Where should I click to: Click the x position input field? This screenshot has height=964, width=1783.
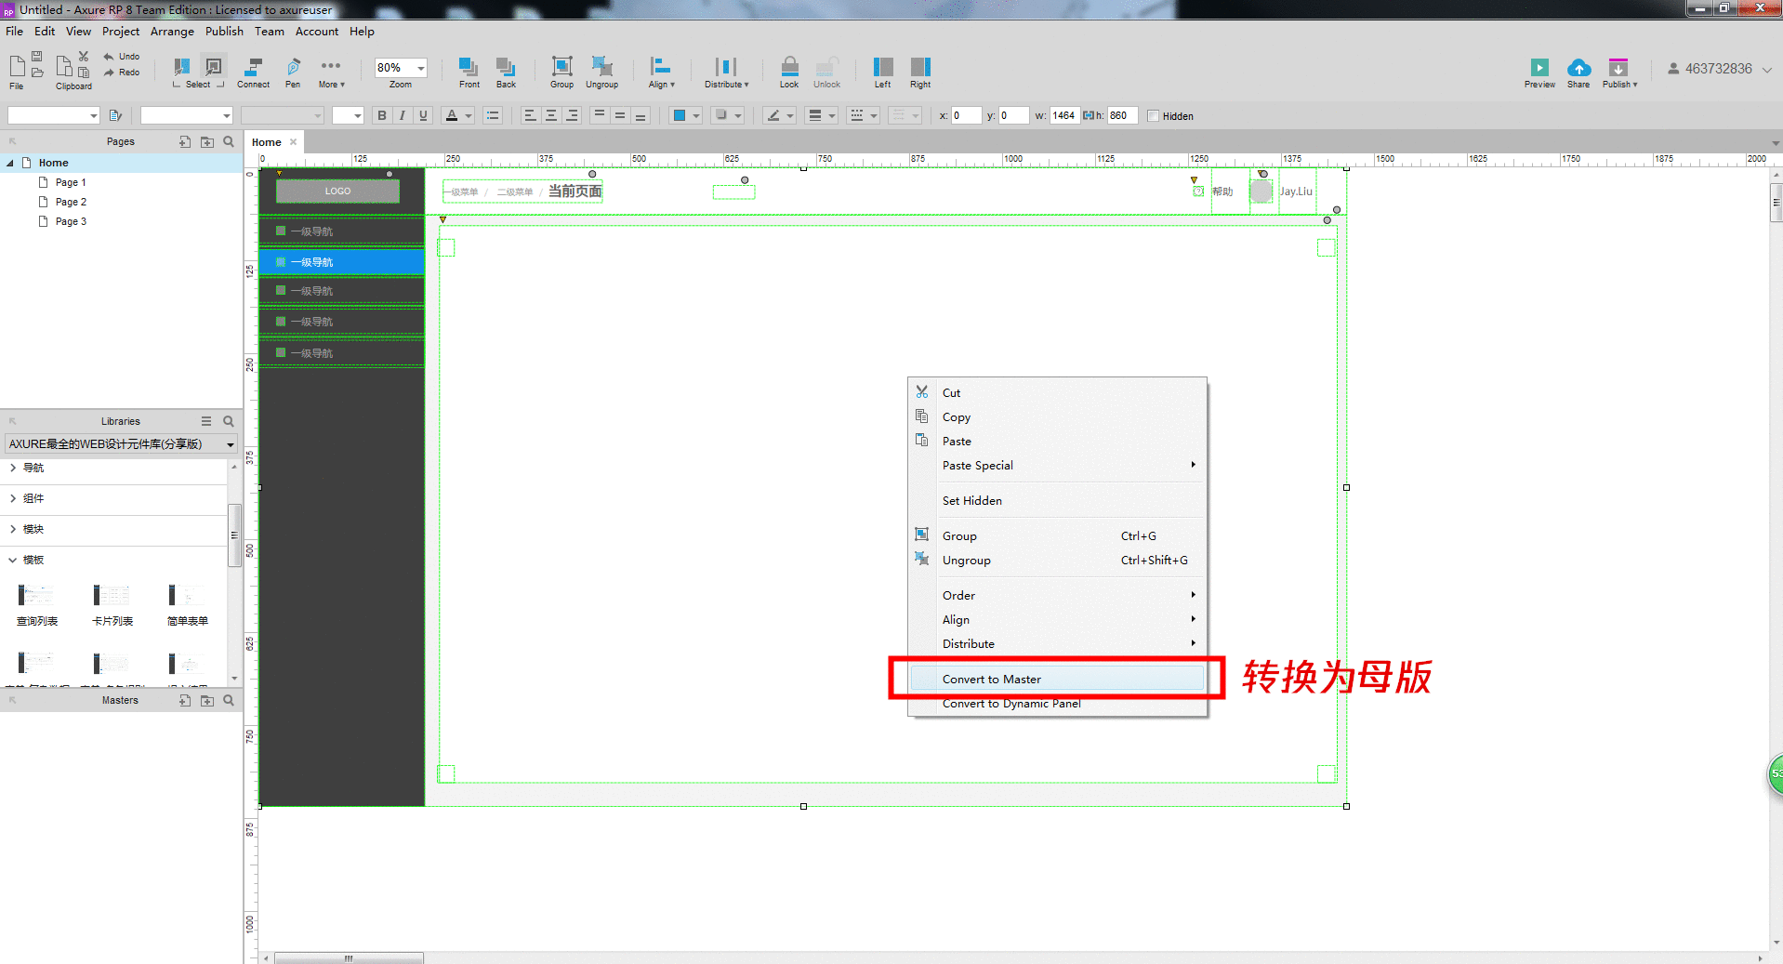(x=966, y=116)
